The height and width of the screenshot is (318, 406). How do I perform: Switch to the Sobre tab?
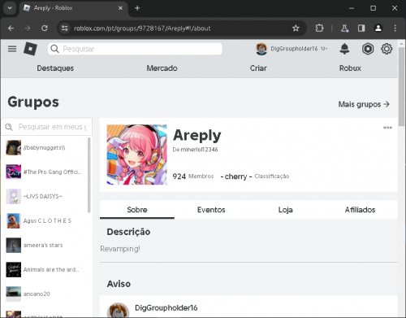[x=137, y=210]
